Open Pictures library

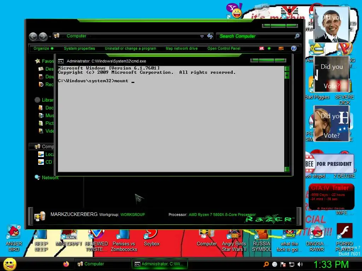coord(46,123)
